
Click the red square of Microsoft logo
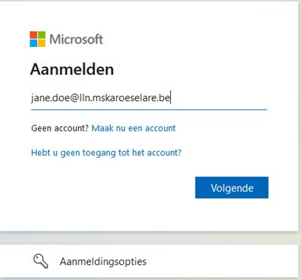[34, 35]
